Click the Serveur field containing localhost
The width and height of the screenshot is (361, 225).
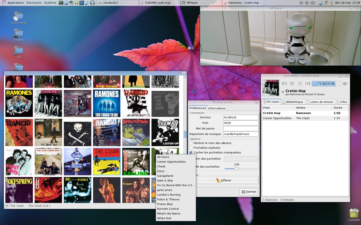click(x=241, y=117)
